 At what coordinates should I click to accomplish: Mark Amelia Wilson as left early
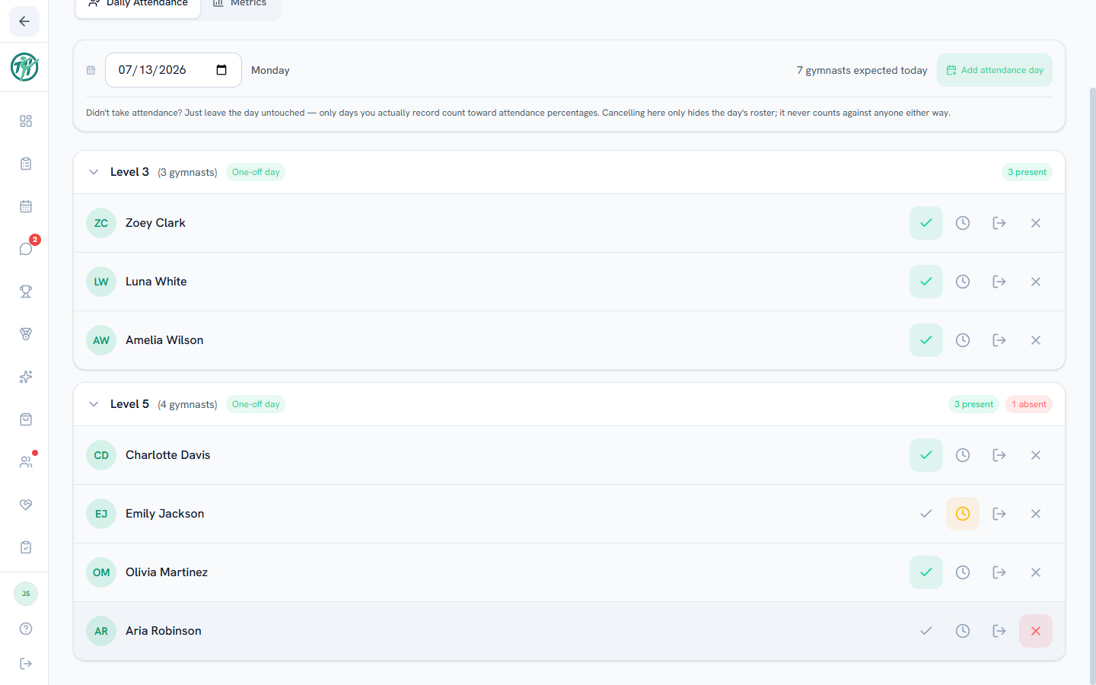[x=999, y=340]
